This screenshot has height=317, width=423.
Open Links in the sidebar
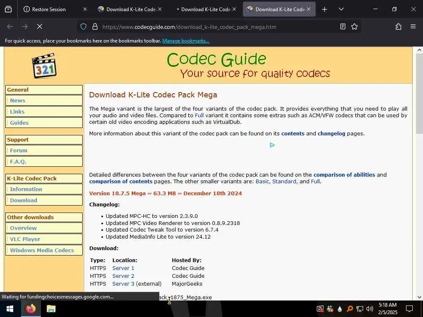click(x=17, y=111)
